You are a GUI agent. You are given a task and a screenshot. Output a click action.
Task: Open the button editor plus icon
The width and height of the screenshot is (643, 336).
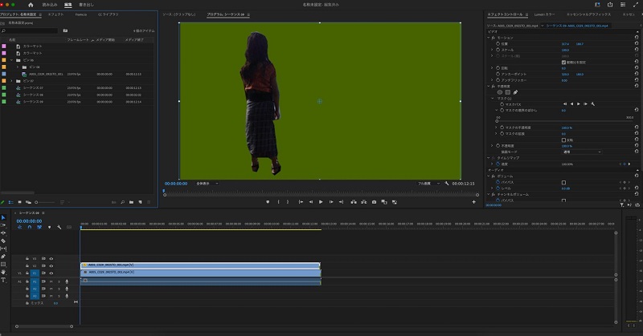tap(473, 202)
